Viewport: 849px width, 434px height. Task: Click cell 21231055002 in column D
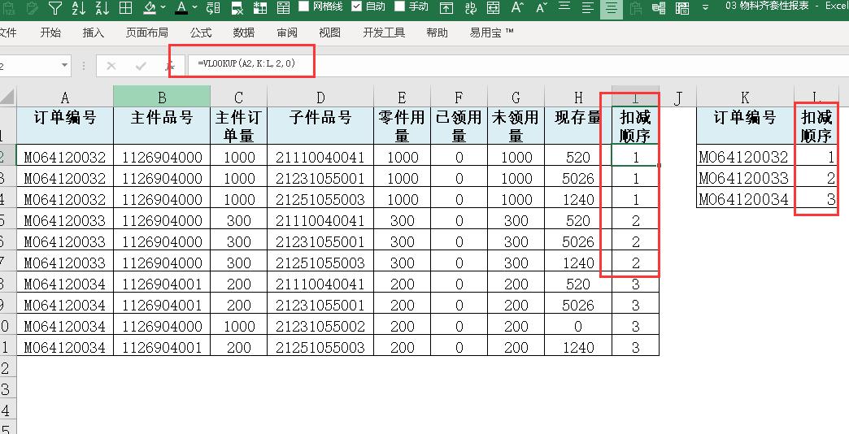click(320, 326)
